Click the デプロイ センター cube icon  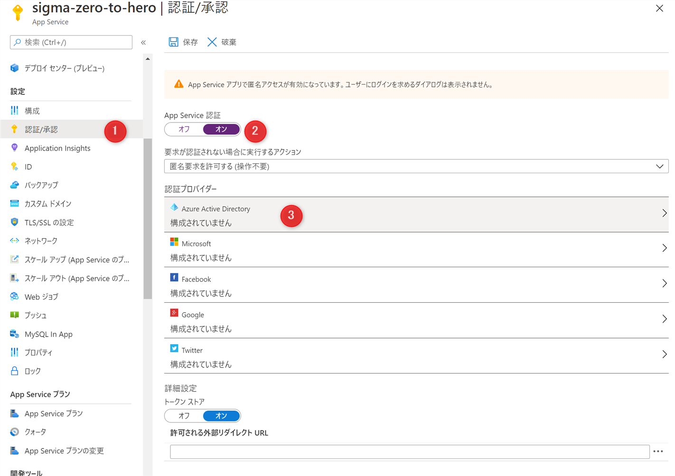(15, 68)
